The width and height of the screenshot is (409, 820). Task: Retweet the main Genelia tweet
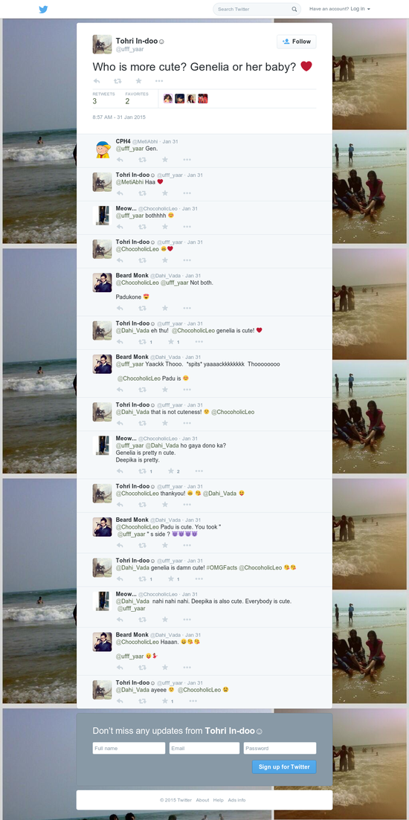click(117, 81)
